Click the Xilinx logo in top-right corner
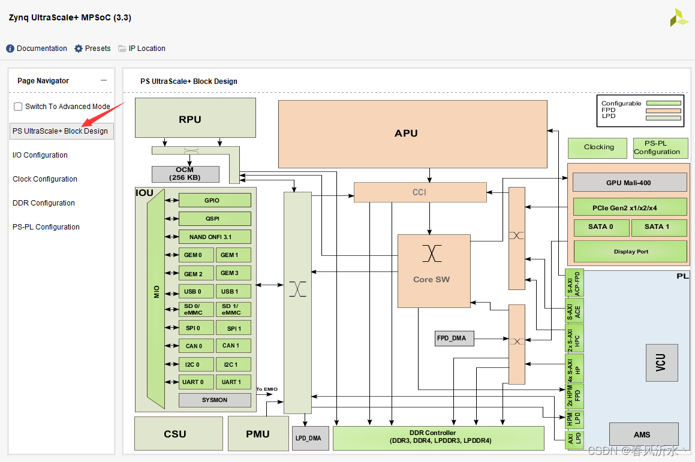The height and width of the screenshot is (462, 695). 678,17
